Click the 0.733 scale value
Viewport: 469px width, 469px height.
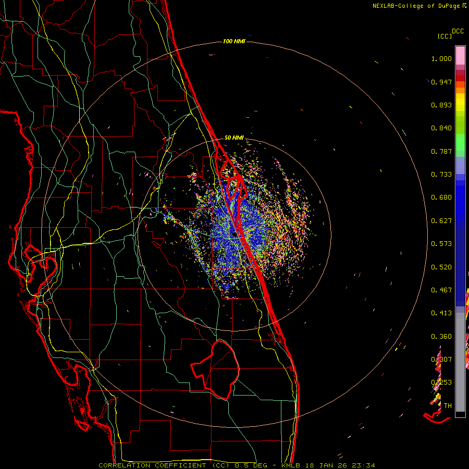(x=441, y=175)
